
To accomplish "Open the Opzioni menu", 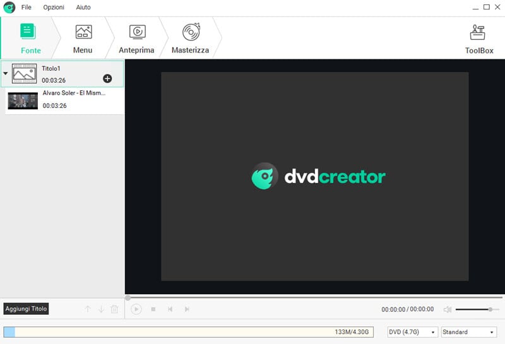I will coord(54,7).
